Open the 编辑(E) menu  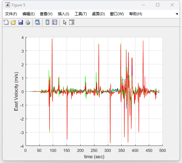(28, 14)
